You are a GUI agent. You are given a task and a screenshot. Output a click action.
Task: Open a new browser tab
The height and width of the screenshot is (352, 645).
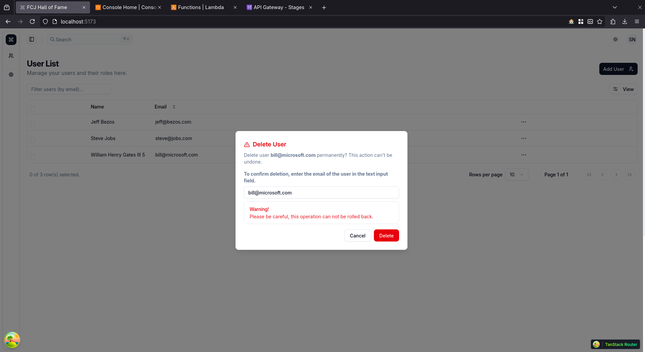pos(324,7)
